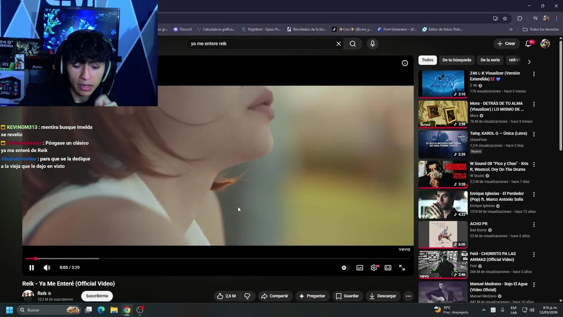The height and width of the screenshot is (317, 563).
Task: Open the Chrome profile avatar
Action: [x=546, y=18]
